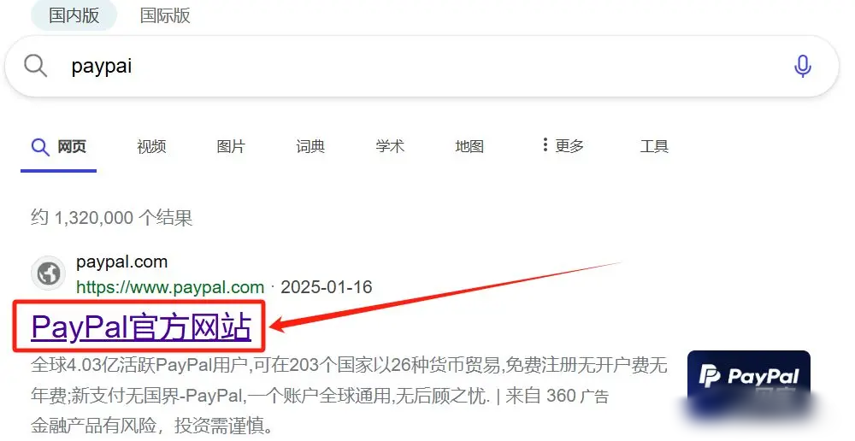
Task: Go to the 学术 tab
Action: (x=390, y=147)
